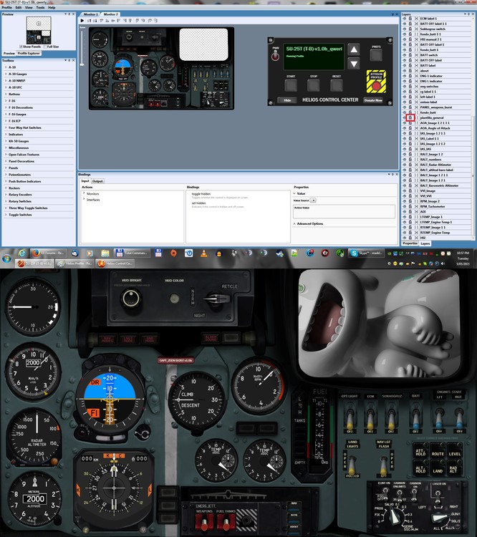Click Hide button in Control Center

(287, 100)
